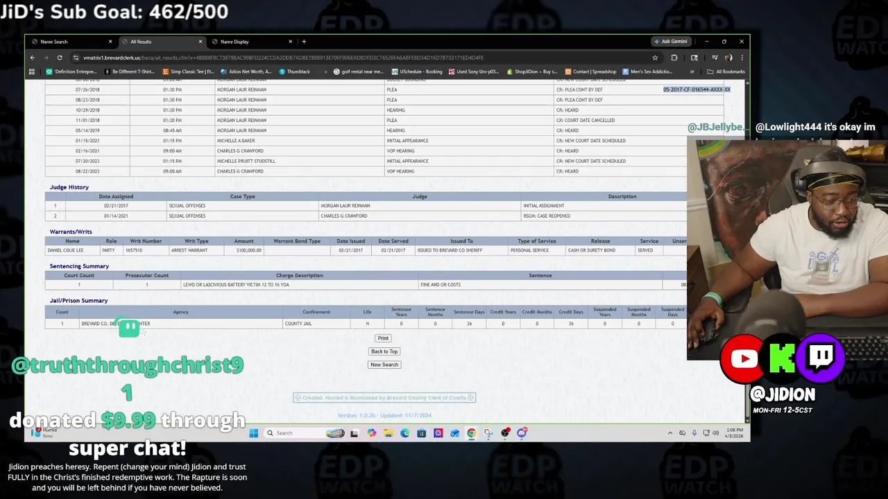The height and width of the screenshot is (499, 888).
Task: Open the All Bookmarks folder
Action: [726, 71]
